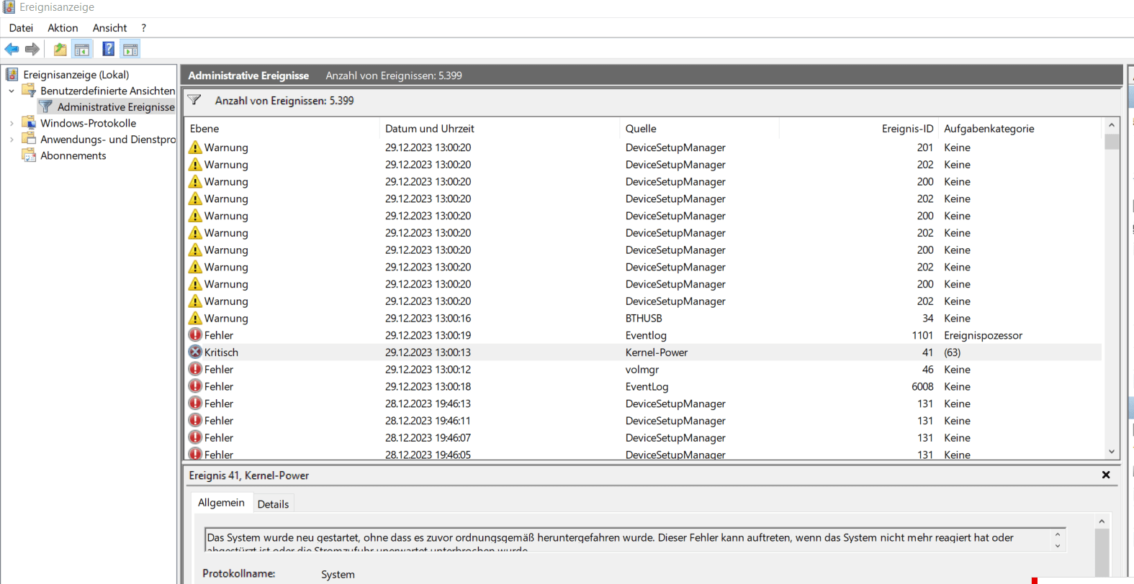Screen dimensions: 1134x584
Task: Click the Back arrow toolbar icon
Action: pos(12,49)
